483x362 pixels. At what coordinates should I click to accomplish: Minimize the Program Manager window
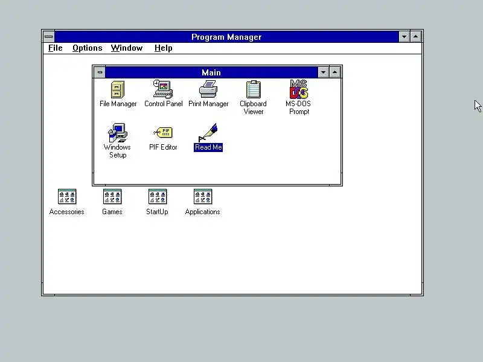coord(404,37)
